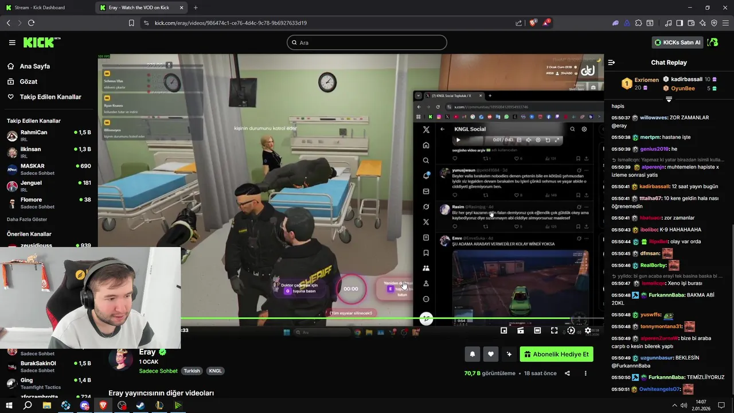Viewport: 734px width, 413px height.
Task: Open Ging recommended channel
Action: pos(49,384)
